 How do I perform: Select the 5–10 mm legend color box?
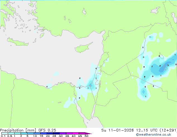[x=30, y=133]
